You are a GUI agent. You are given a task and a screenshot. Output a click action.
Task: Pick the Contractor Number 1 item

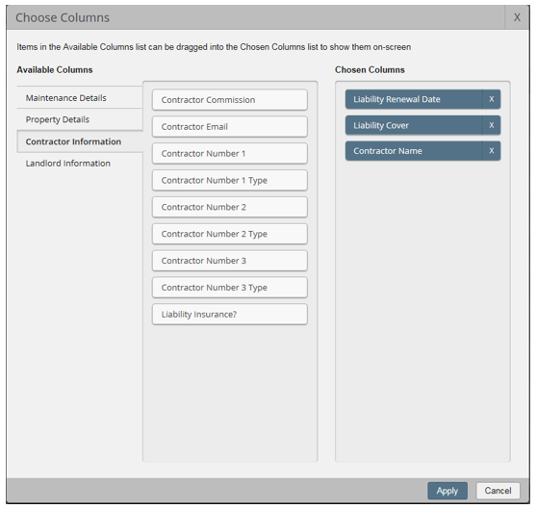click(230, 153)
